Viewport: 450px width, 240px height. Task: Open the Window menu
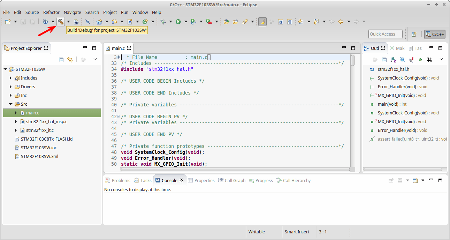tap(140, 12)
